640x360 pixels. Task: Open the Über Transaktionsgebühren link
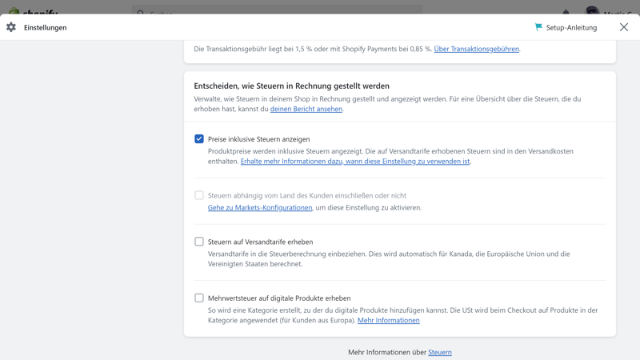(x=476, y=49)
